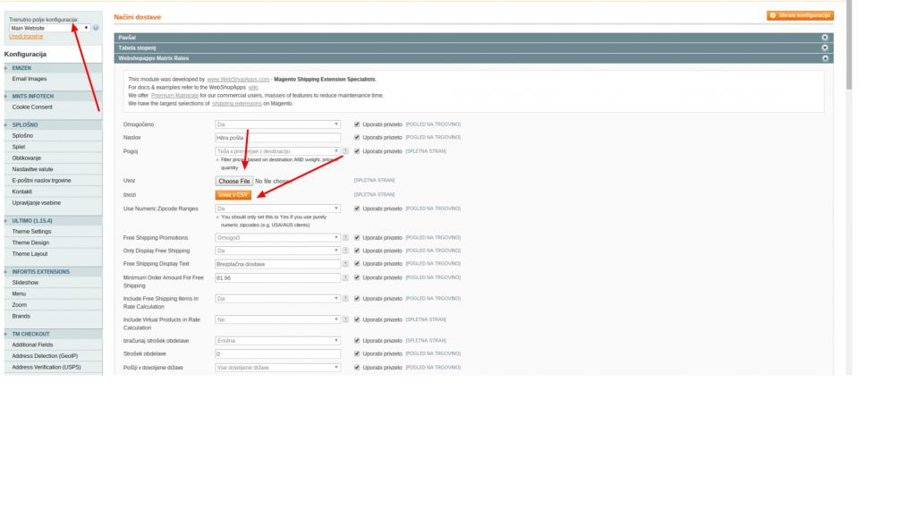The width and height of the screenshot is (916, 510).
Task: Click the help icon beside the Main Website selector
Action: (96, 28)
